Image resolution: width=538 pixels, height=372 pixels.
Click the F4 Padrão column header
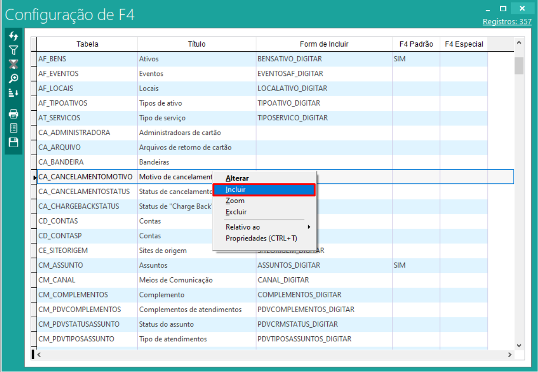point(415,44)
